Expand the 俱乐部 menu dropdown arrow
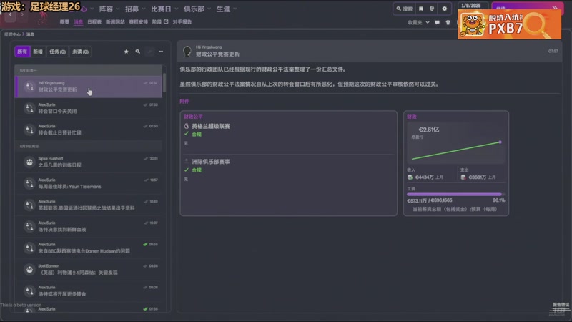This screenshot has width=572, height=322. point(209,9)
